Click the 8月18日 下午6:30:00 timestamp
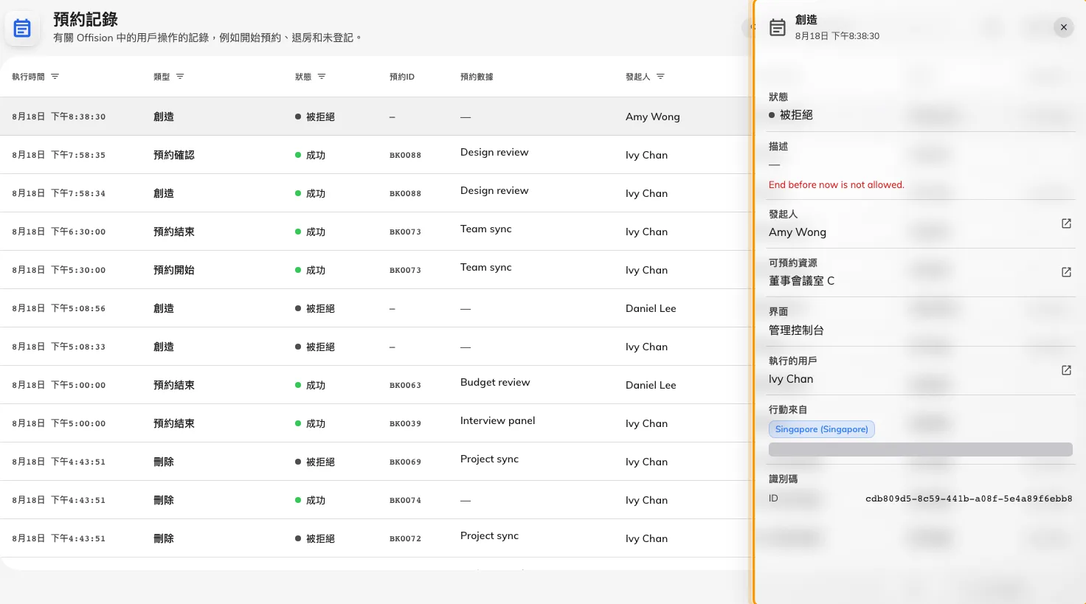 coord(59,232)
